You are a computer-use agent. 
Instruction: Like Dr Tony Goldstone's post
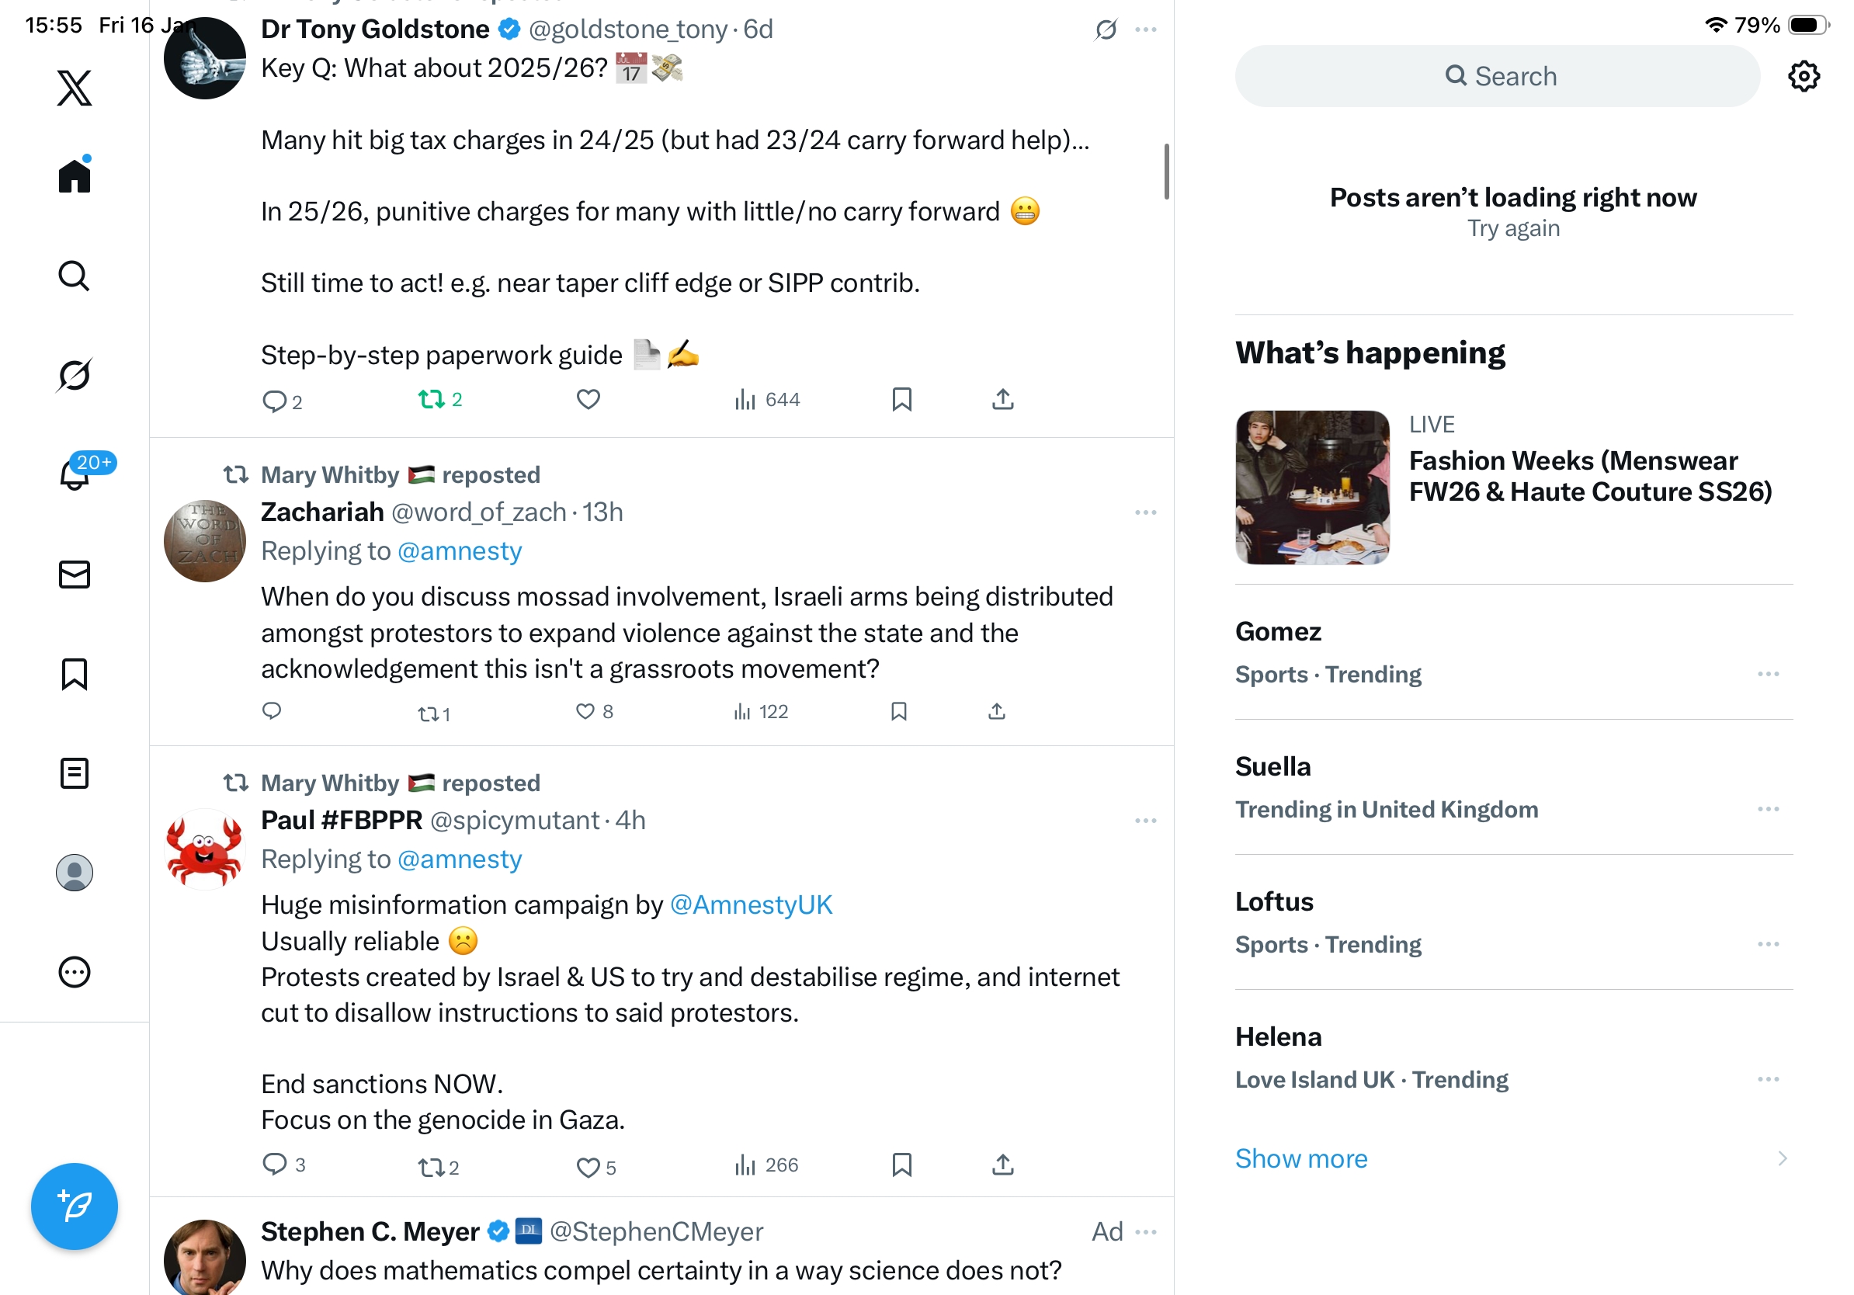[588, 400]
